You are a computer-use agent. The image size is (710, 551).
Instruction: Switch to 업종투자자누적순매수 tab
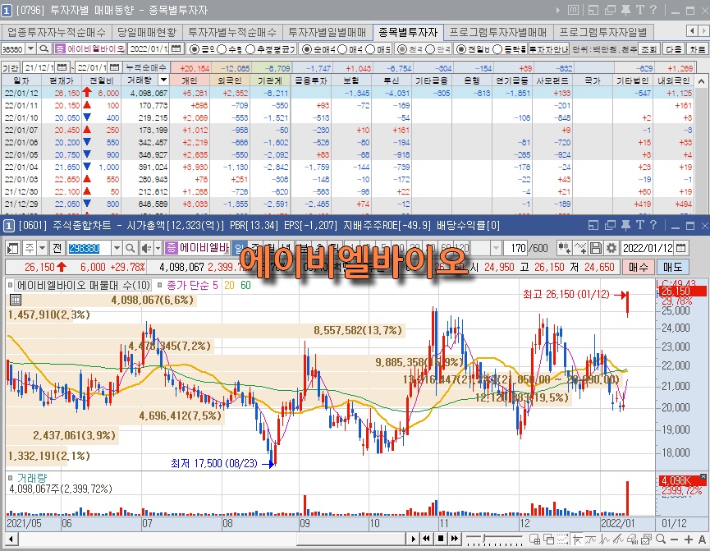(x=57, y=32)
